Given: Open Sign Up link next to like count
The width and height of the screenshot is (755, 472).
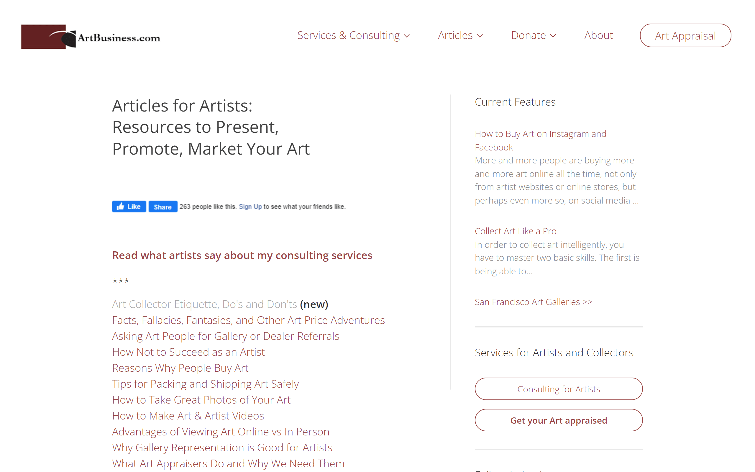Looking at the screenshot, I should (x=250, y=206).
